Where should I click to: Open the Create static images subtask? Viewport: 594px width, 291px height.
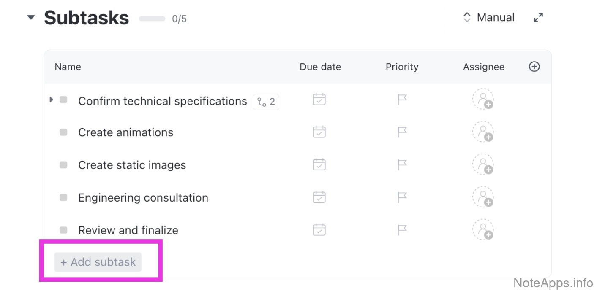click(x=132, y=165)
